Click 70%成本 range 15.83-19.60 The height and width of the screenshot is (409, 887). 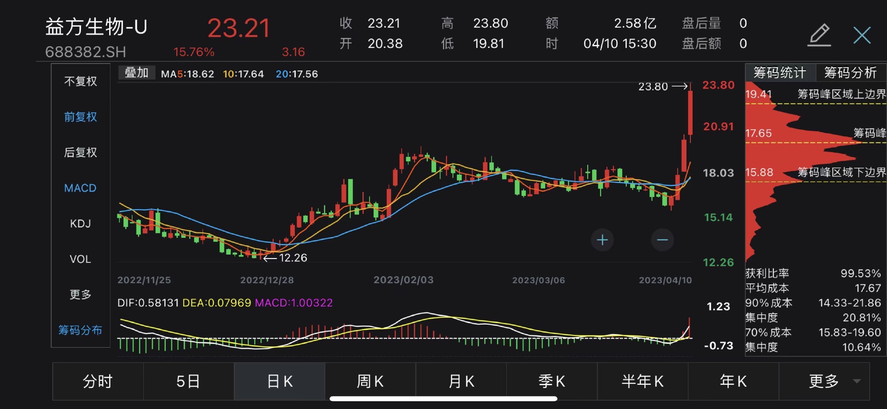850,332
